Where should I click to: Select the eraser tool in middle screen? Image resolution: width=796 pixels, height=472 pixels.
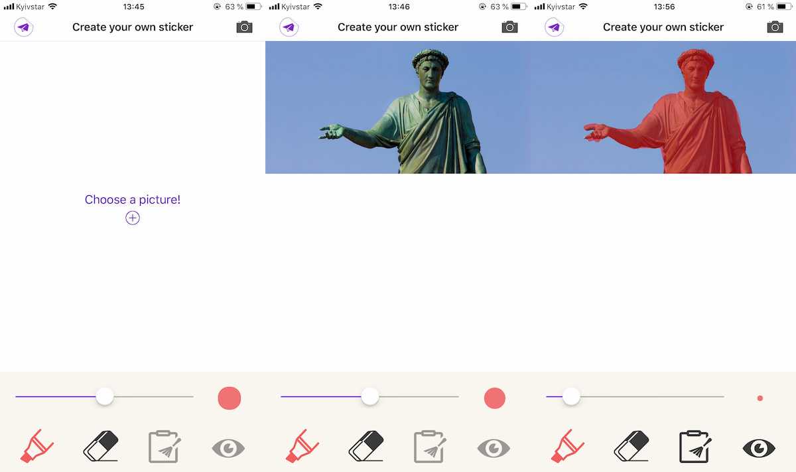click(366, 446)
